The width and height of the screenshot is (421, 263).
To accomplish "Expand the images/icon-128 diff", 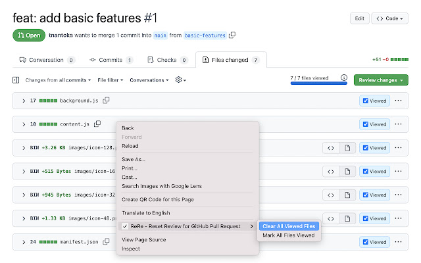I will click(24, 148).
